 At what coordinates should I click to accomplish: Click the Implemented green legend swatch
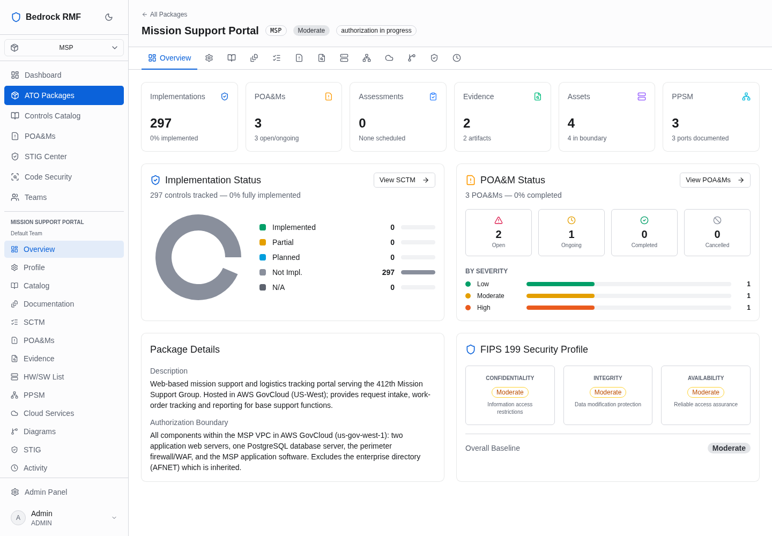(x=263, y=227)
